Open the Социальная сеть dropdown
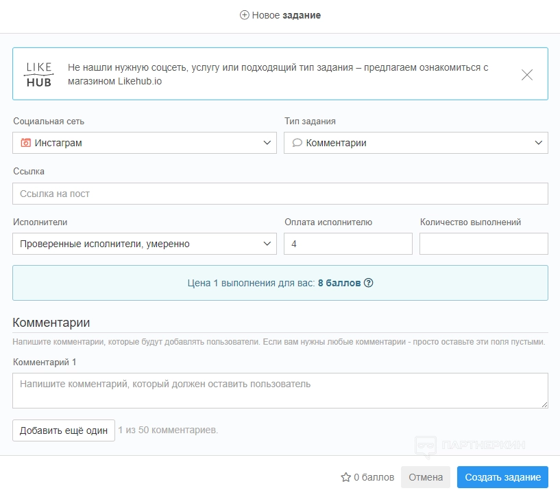Image resolution: width=560 pixels, height=495 pixels. (x=144, y=143)
